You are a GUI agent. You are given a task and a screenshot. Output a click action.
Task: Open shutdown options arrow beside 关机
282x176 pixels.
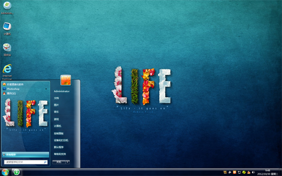(68, 162)
